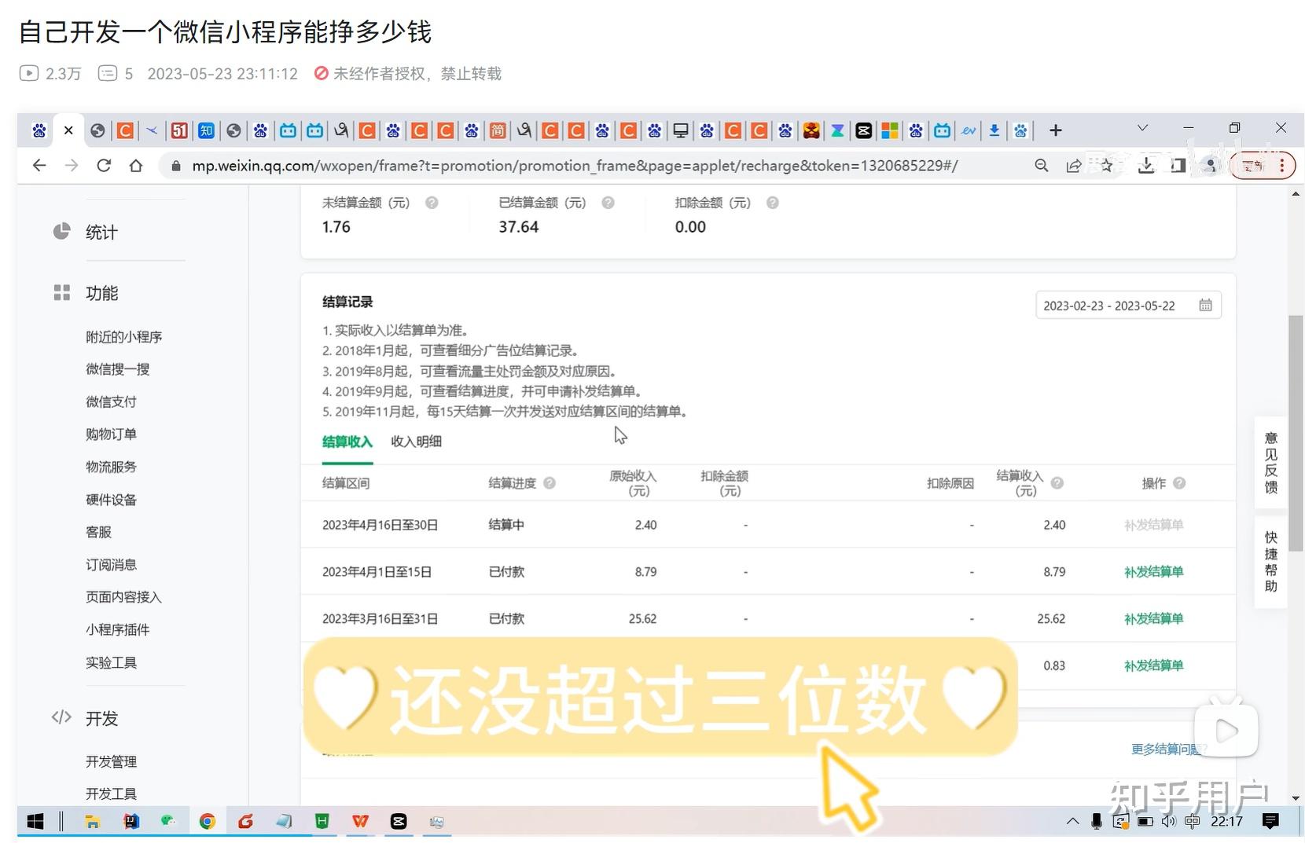Screen dimensions: 1305x843
Task: Click address bar URL mp.weixin.qq.com
Action: coord(574,166)
